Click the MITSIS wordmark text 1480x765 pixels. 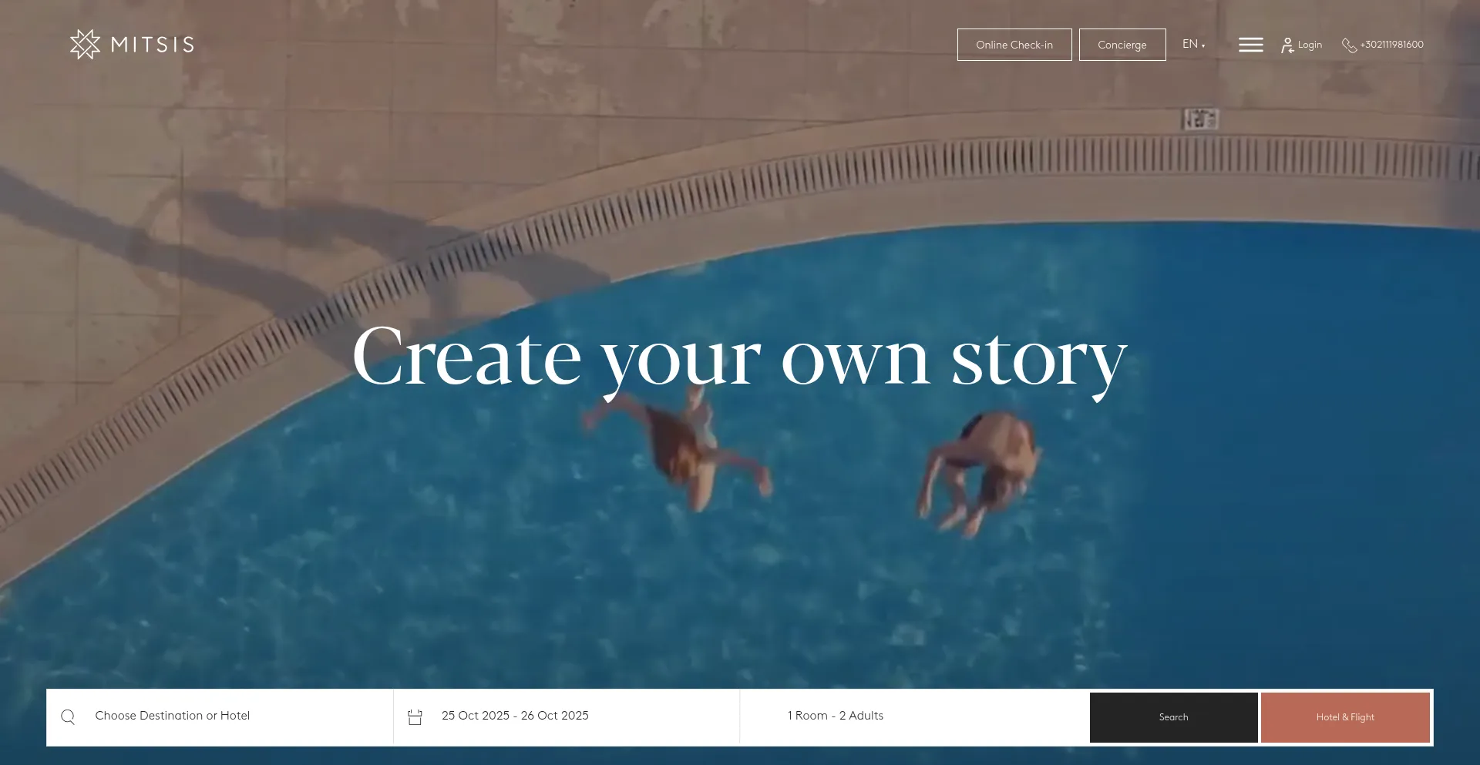153,45
